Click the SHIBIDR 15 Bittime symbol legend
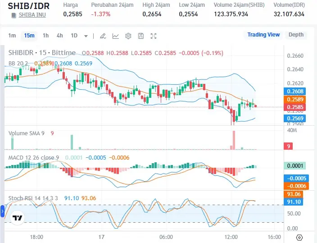Screen dimensions: 317x243 pos(42,53)
